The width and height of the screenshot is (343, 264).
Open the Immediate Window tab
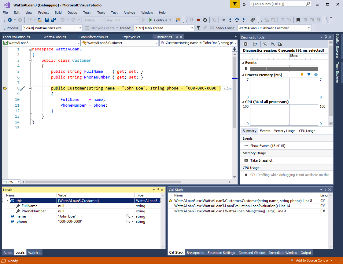[283, 253]
